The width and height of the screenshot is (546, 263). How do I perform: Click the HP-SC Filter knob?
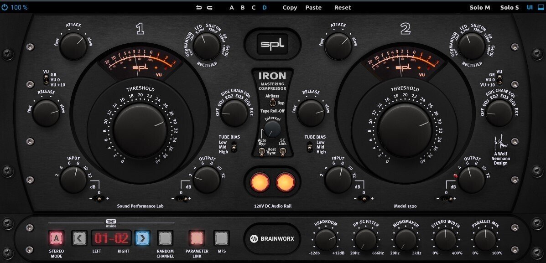[366, 240]
